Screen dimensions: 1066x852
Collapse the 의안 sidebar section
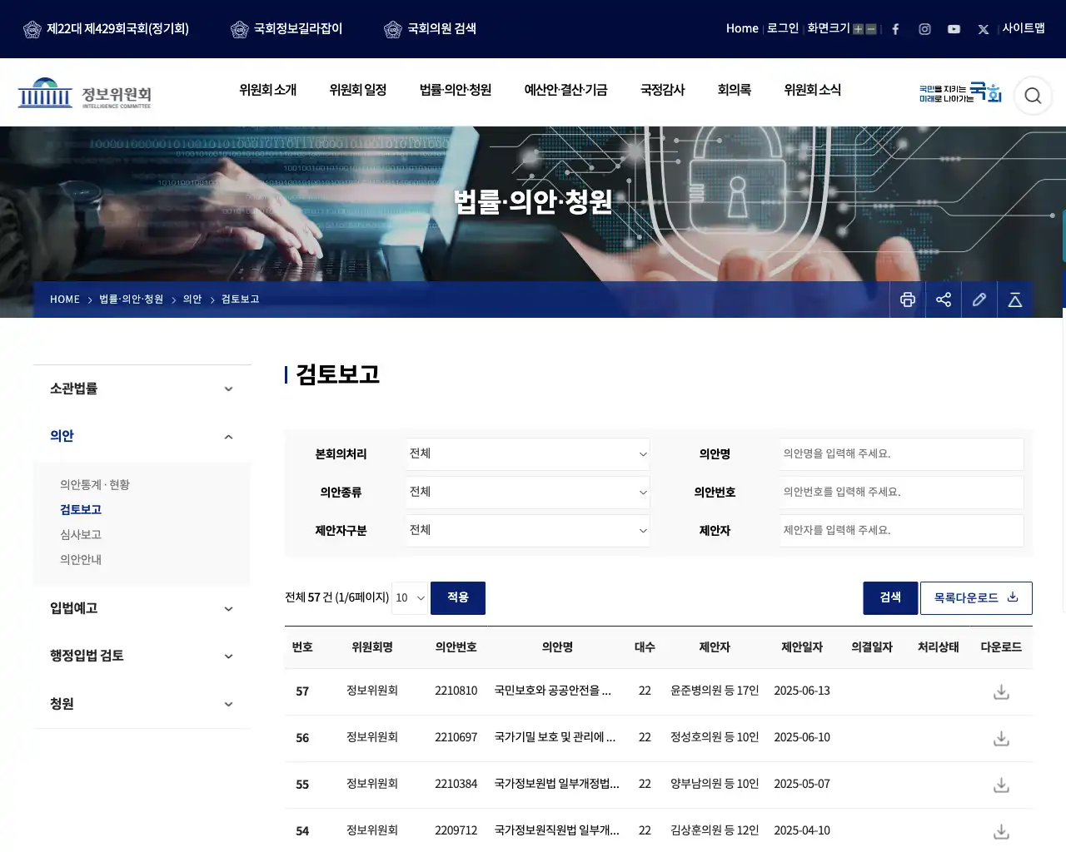[x=142, y=436]
